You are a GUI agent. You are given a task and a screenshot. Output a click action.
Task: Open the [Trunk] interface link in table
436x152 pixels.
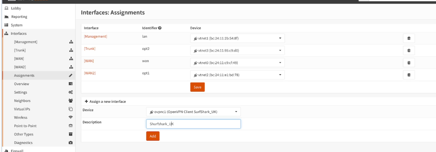pos(90,49)
